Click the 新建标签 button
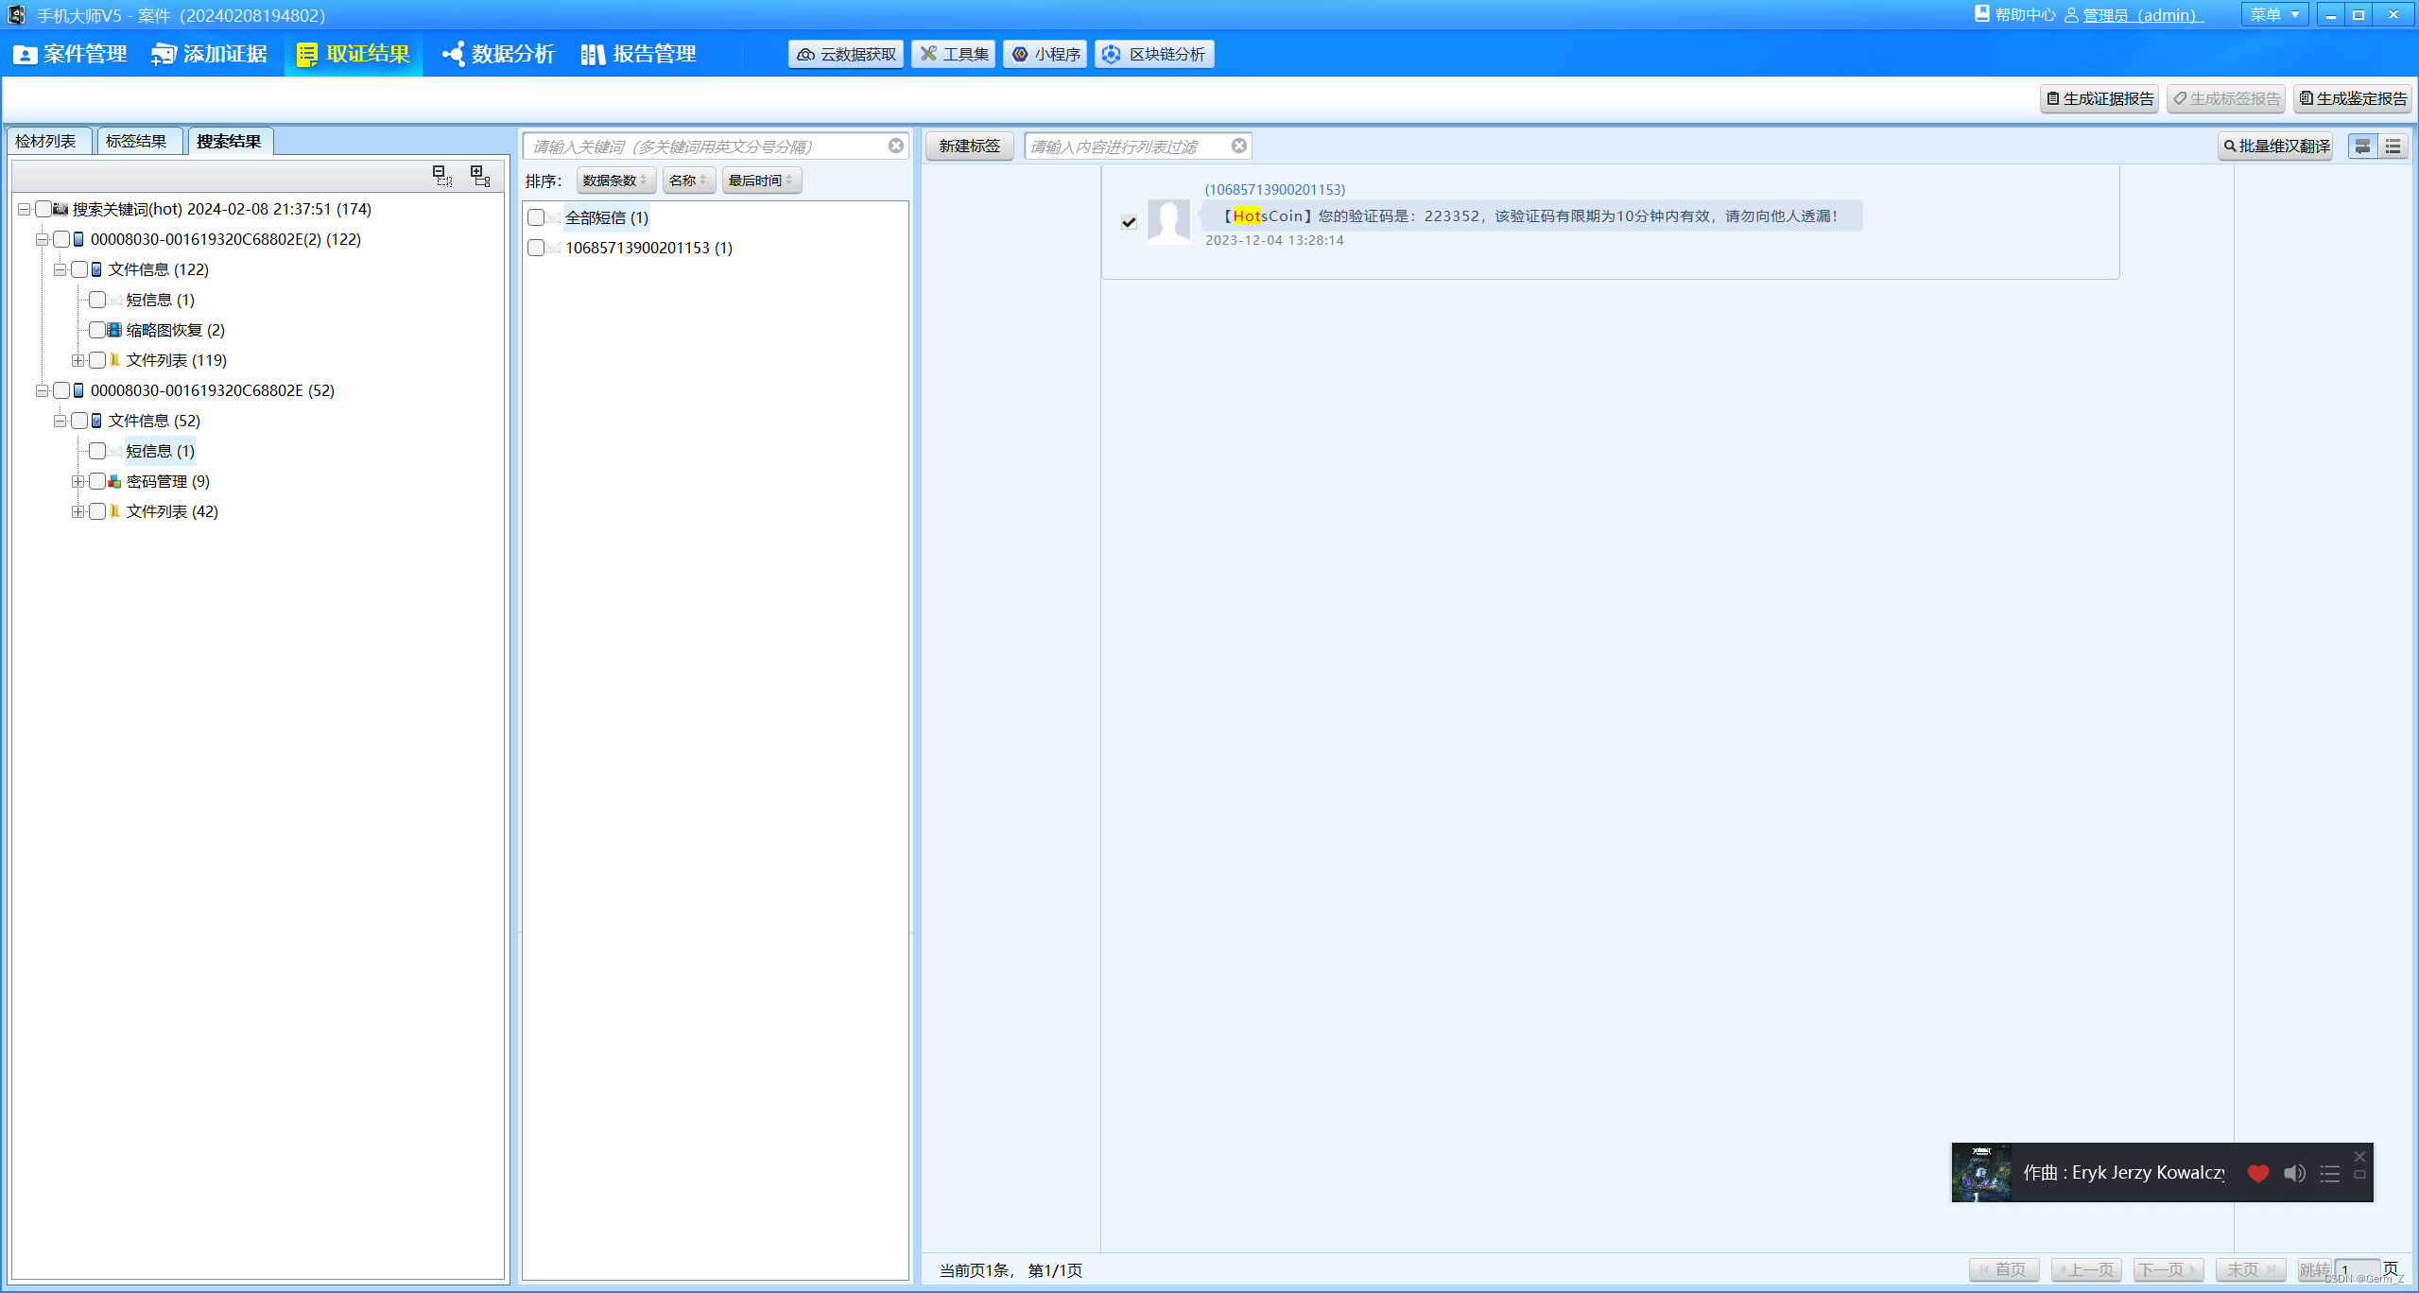The image size is (2419, 1293). tap(969, 146)
